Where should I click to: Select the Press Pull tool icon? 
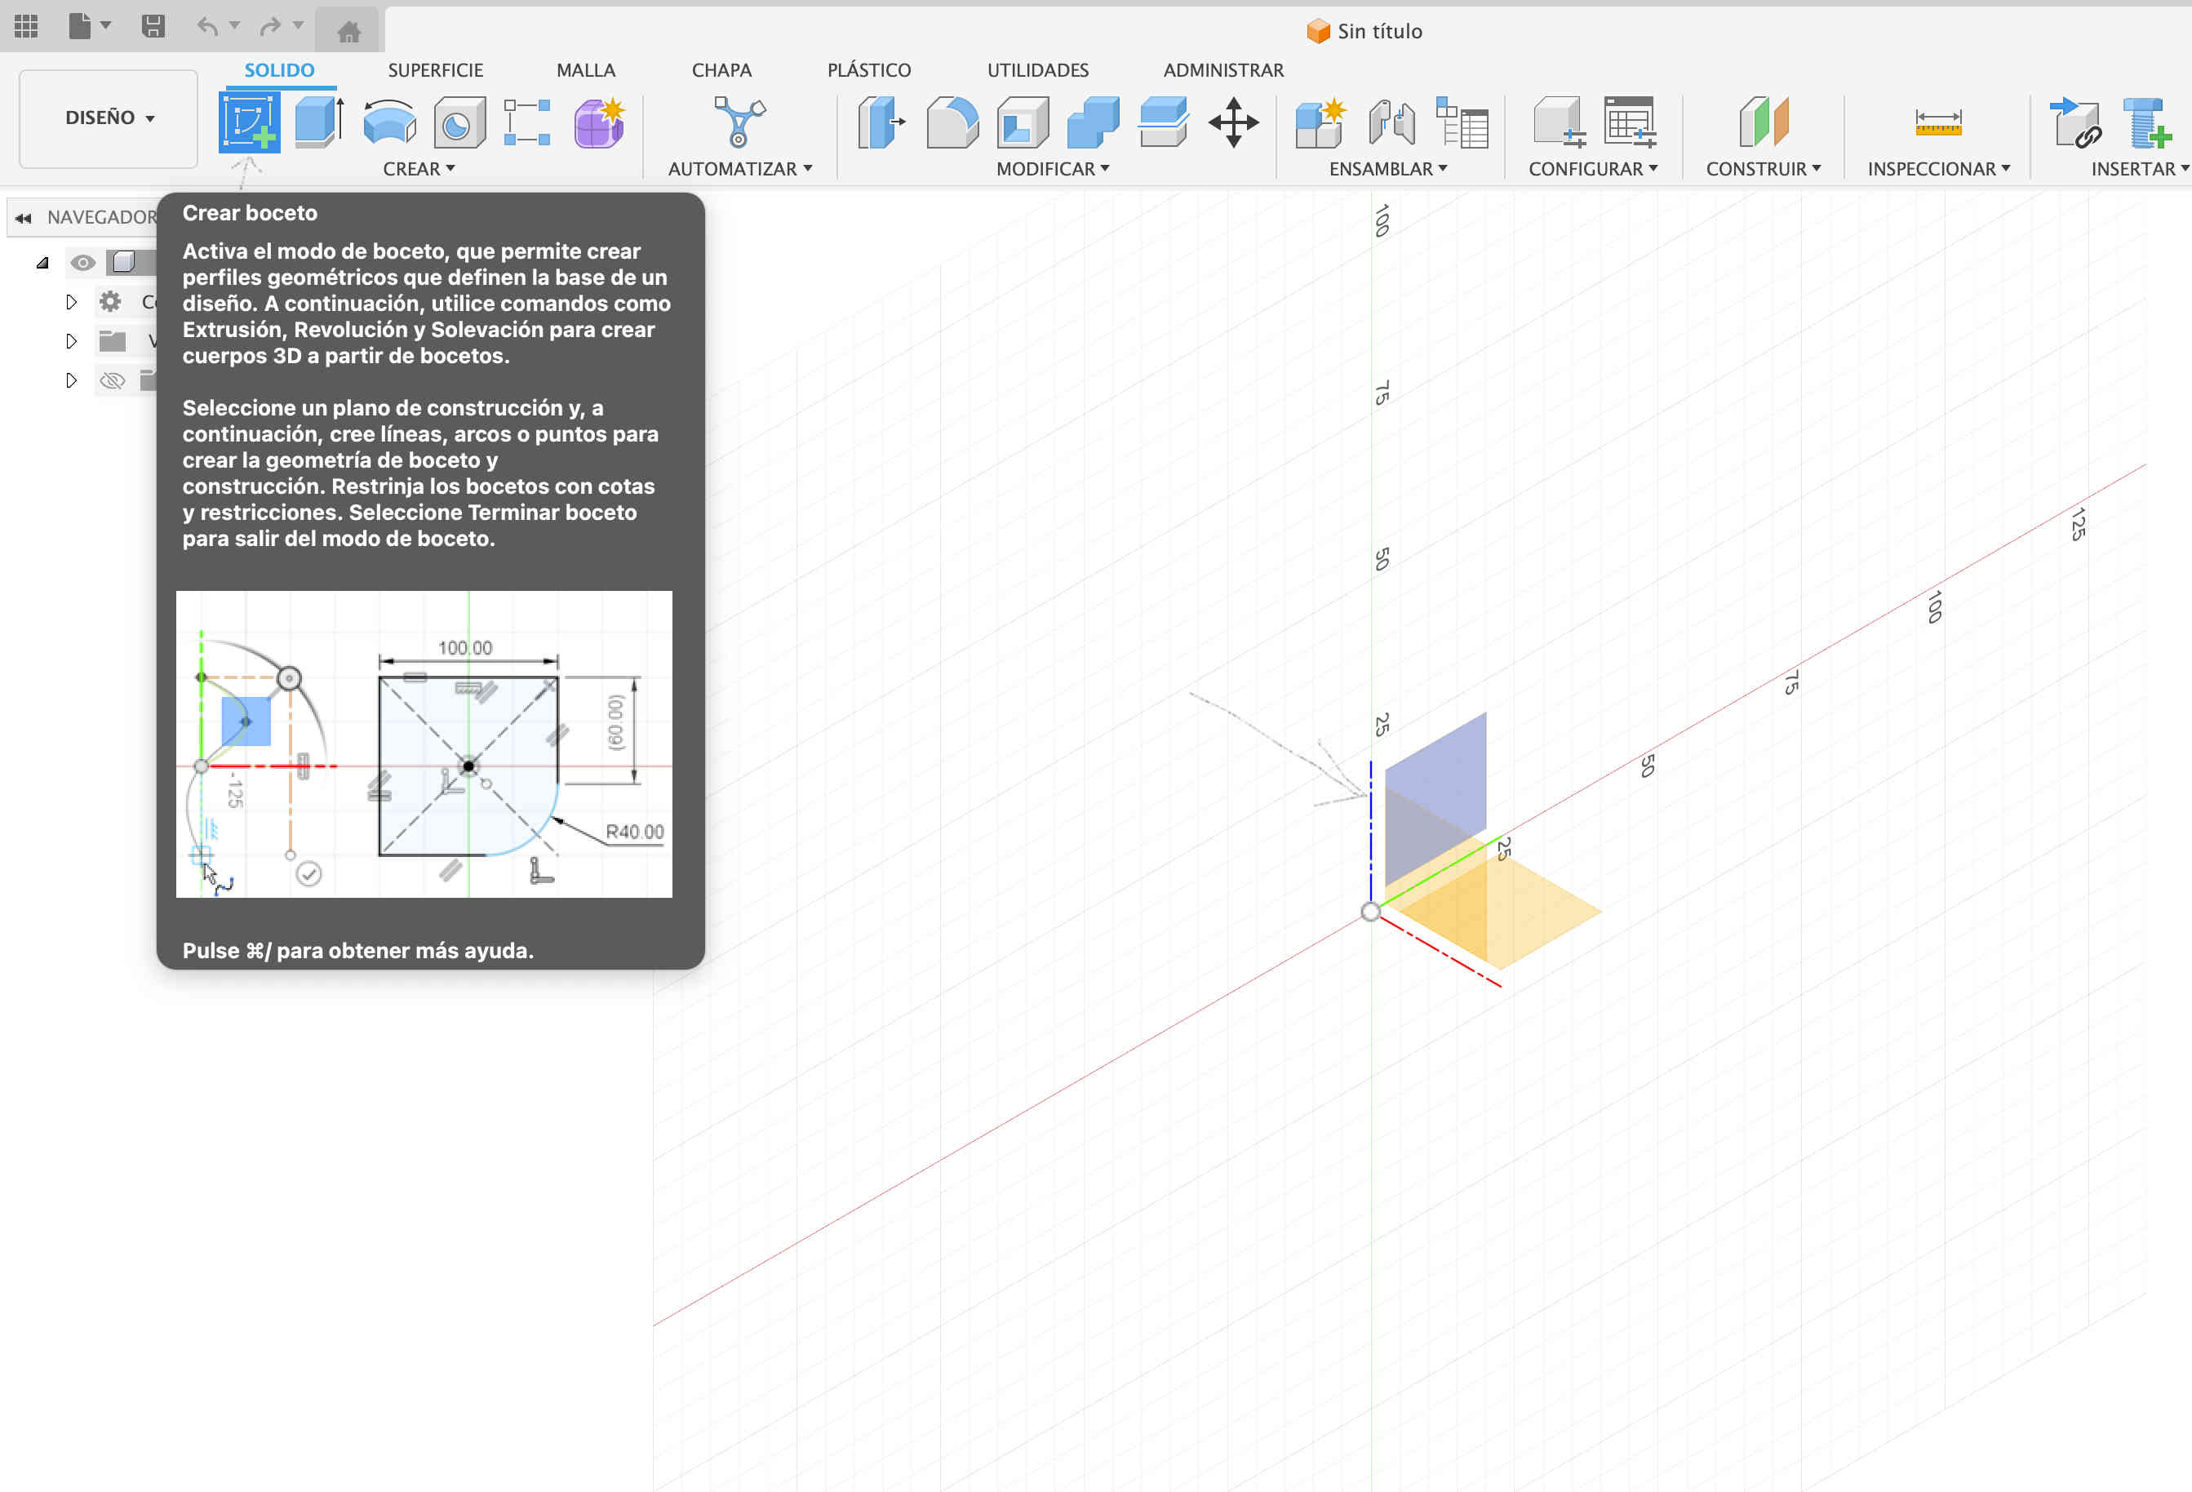tap(882, 122)
